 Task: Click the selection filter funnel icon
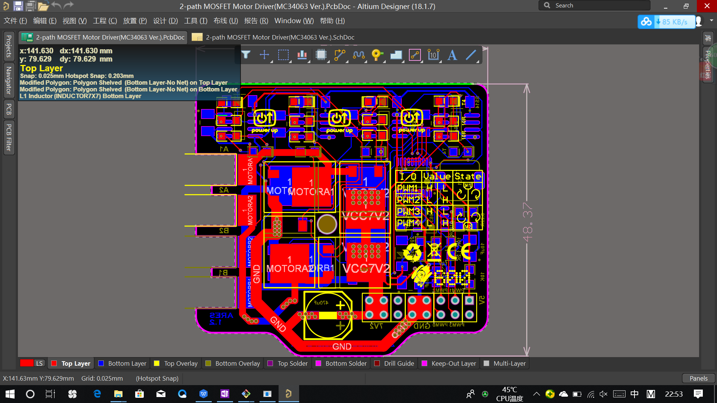pyautogui.click(x=246, y=55)
